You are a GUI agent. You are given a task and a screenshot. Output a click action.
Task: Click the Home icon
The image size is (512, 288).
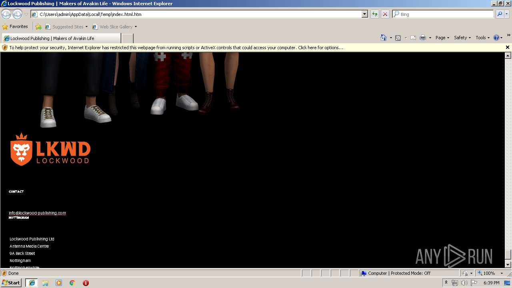(384, 38)
